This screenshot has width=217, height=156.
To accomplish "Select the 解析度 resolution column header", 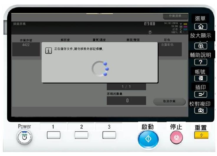I will click(x=65, y=40).
